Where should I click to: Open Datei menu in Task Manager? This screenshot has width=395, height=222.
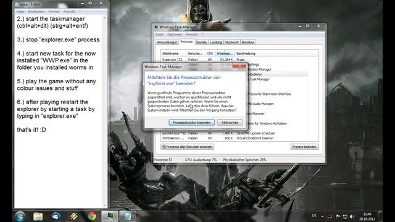pos(159,35)
